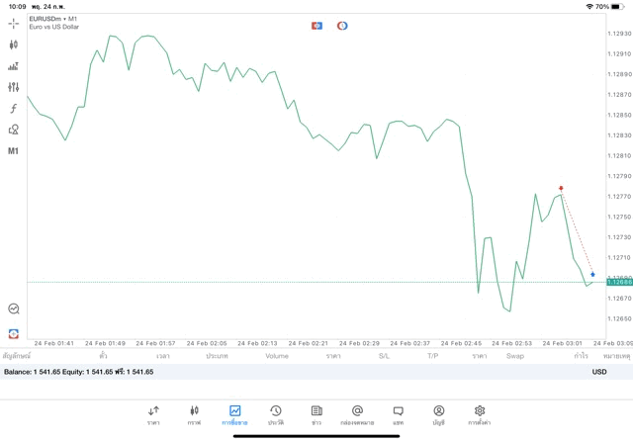This screenshot has height=442, width=633.
Task: Open the ข่าว news tab
Action: pyautogui.click(x=316, y=415)
